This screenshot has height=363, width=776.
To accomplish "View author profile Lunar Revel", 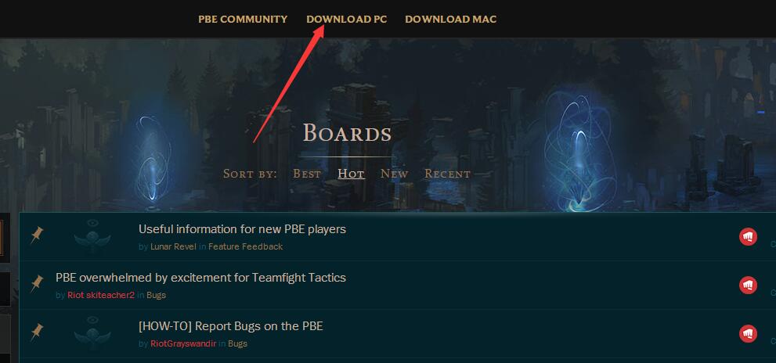I will (173, 246).
